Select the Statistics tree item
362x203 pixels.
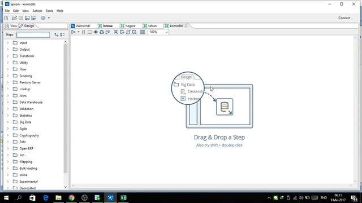coord(25,116)
